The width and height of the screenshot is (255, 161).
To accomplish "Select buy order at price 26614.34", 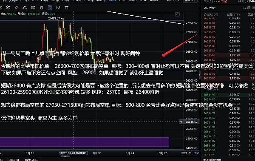I will 228,127.
